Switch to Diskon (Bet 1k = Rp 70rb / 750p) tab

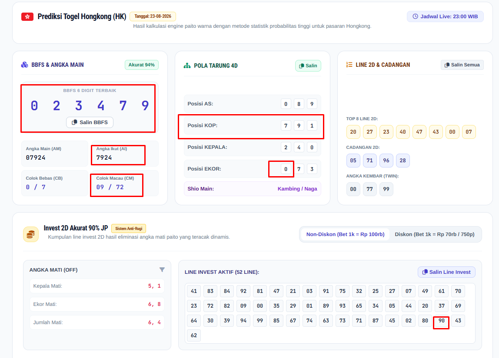click(x=434, y=234)
